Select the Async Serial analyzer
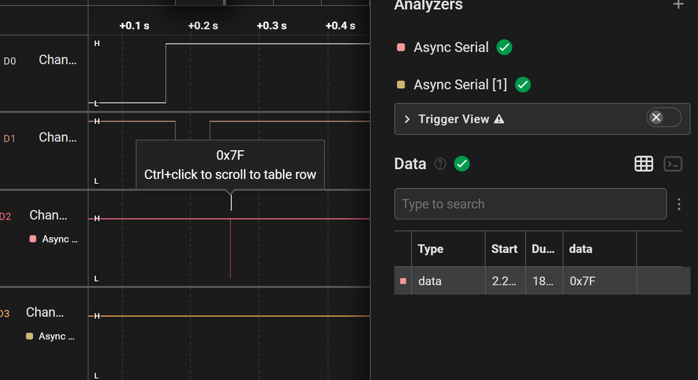 pos(451,47)
